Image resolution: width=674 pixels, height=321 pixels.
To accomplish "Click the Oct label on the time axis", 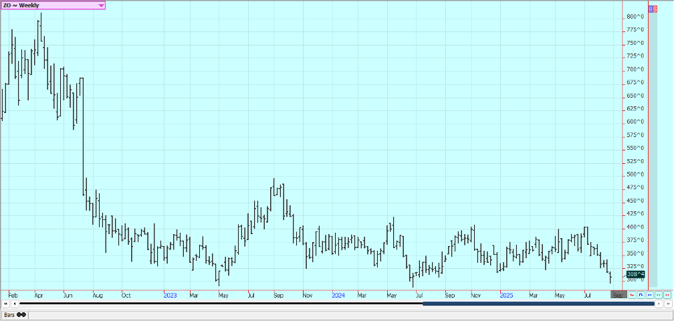I will [126, 295].
